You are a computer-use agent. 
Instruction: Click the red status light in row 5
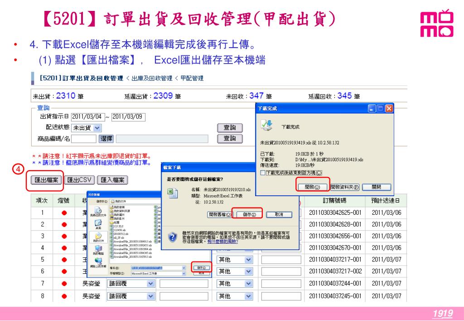point(64,260)
